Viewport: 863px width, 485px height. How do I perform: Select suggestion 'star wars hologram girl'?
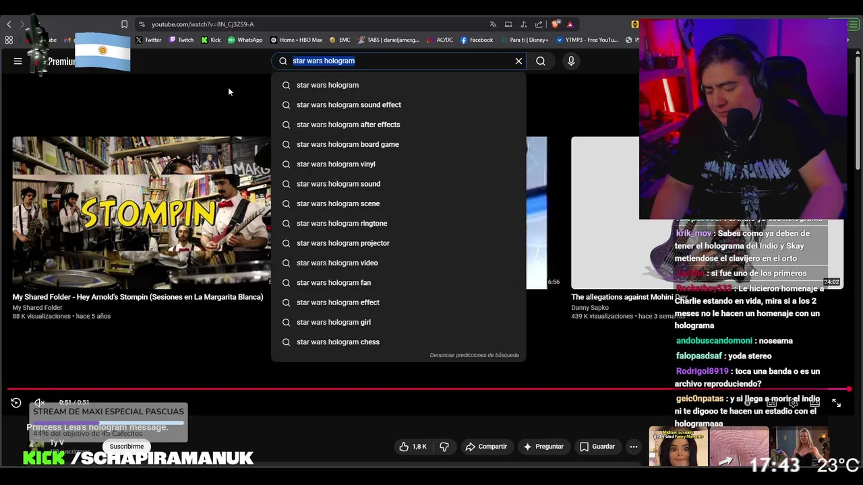coord(398,323)
